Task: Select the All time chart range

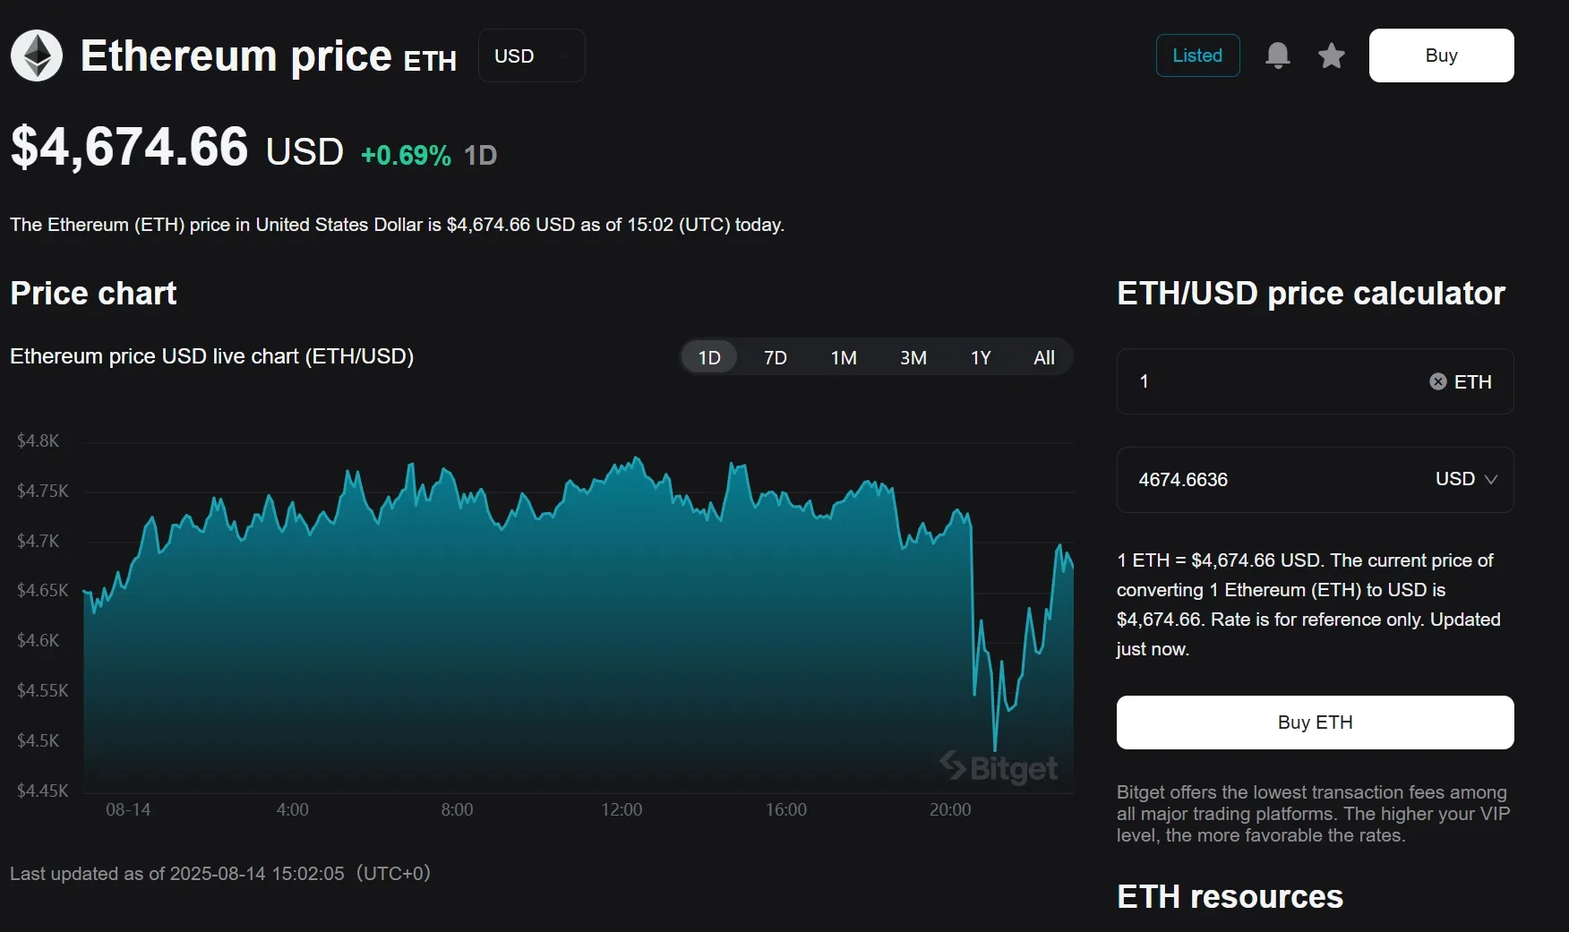Action: coord(1044,357)
